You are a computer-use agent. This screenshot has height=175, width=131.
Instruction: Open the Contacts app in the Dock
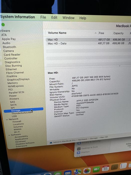[114, 167]
